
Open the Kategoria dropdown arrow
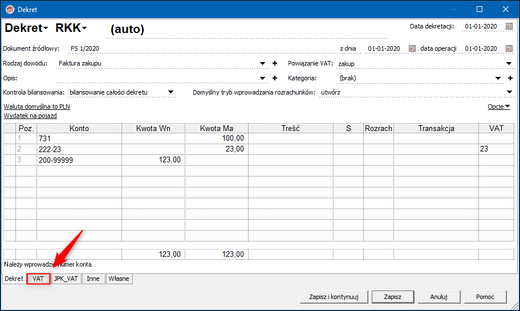tap(498, 78)
